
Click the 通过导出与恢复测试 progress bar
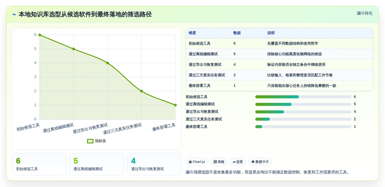coord(303,112)
